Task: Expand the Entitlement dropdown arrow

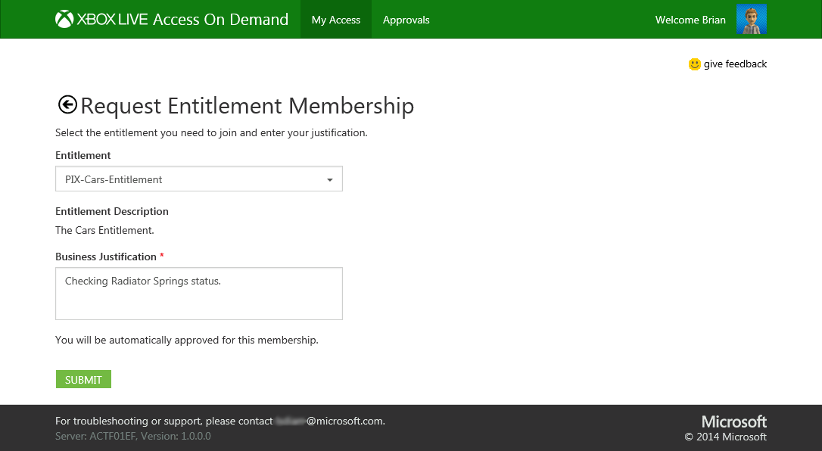Action: (x=330, y=179)
